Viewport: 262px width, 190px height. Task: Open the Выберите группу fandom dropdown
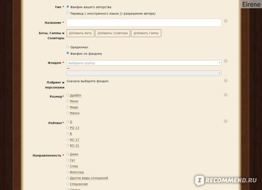[144, 63]
